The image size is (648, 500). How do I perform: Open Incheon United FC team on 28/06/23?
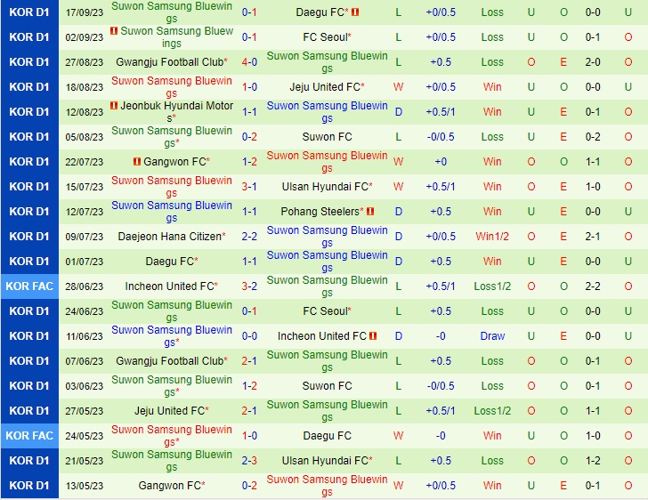[172, 286]
